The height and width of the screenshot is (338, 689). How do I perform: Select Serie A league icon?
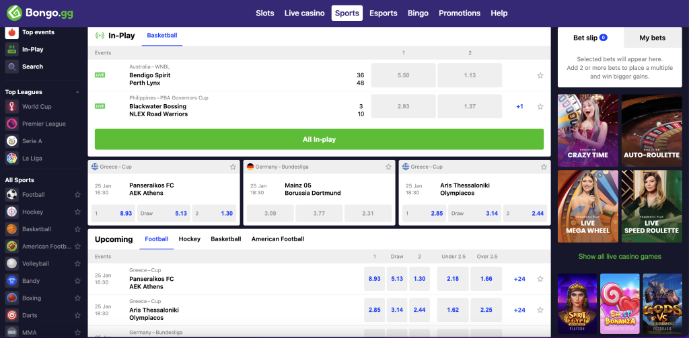12,141
